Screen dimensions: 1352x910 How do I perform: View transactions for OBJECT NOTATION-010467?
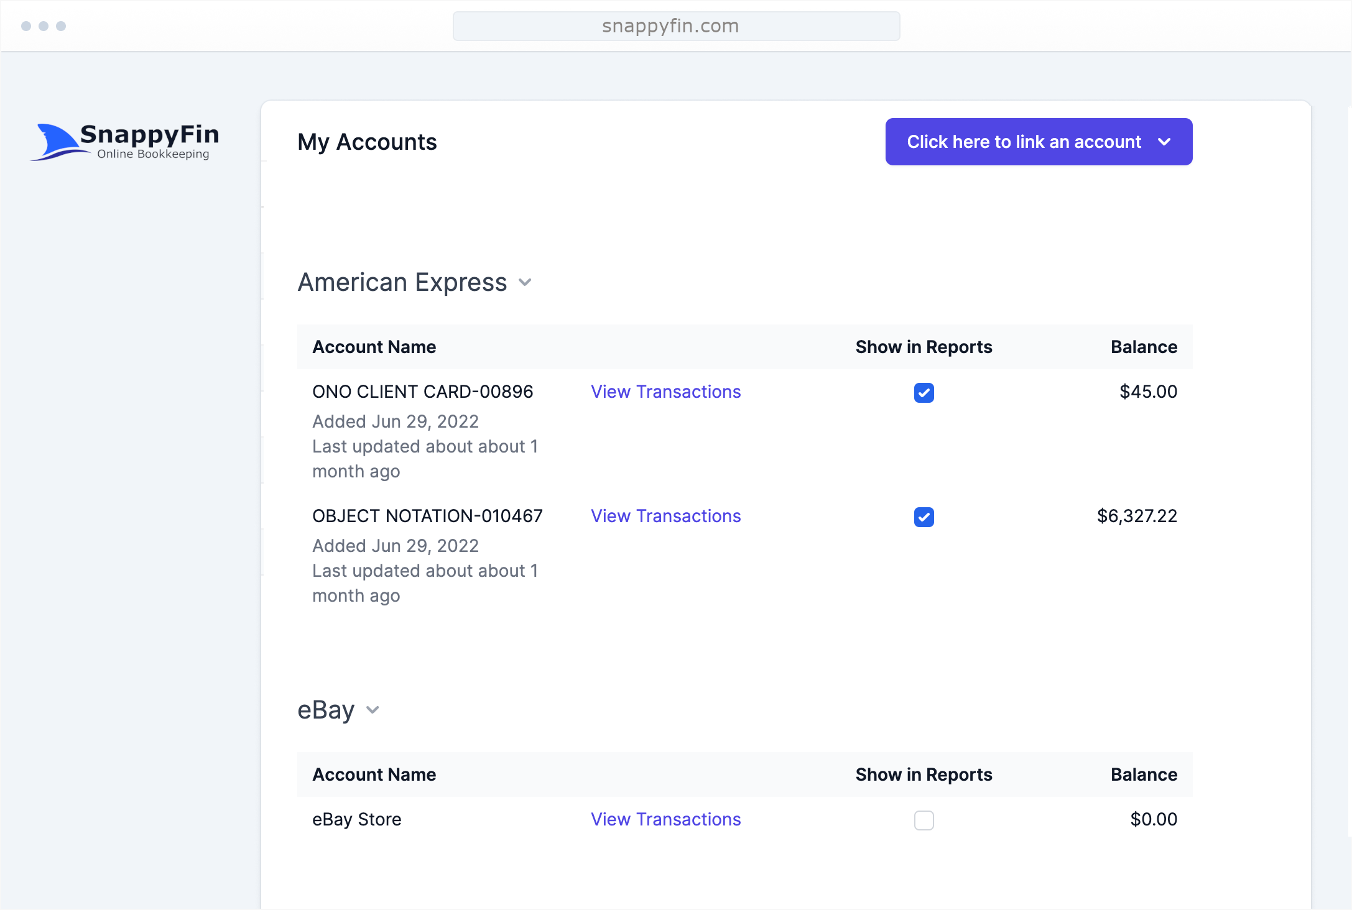665,516
